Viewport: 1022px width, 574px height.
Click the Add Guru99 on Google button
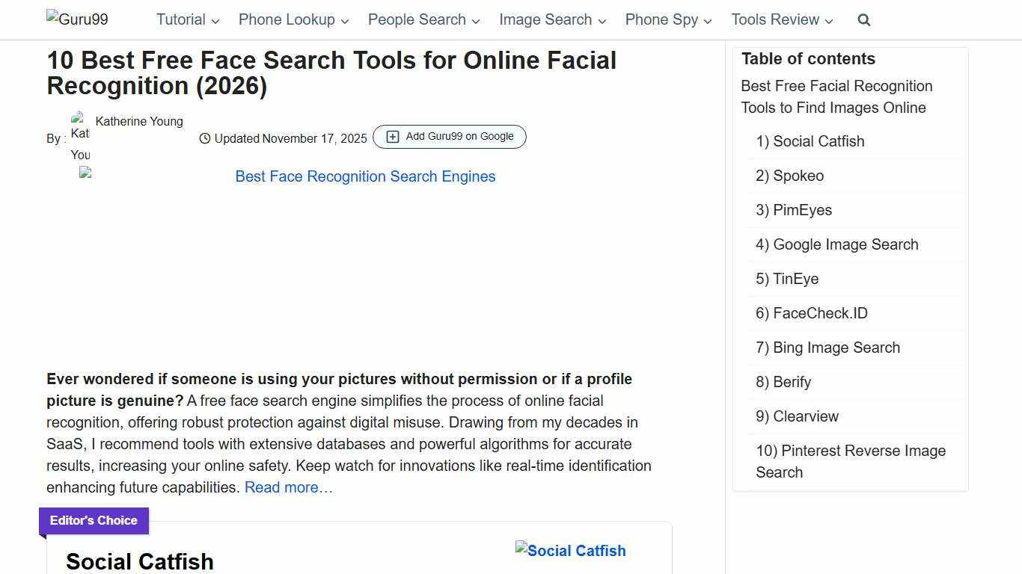coord(449,137)
